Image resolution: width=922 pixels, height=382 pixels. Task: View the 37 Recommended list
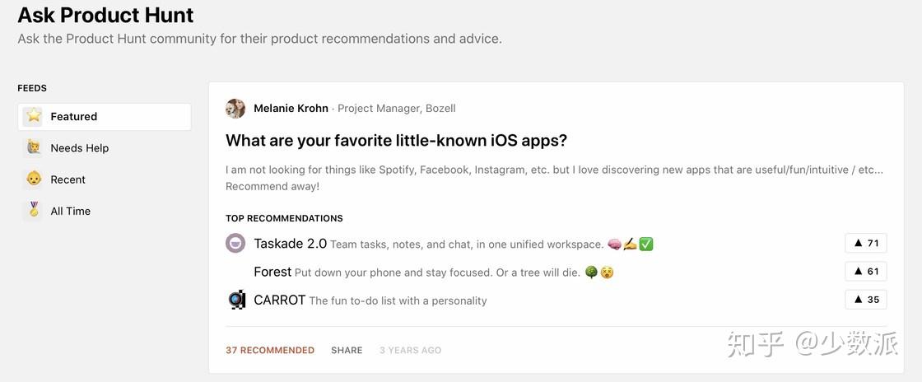[x=270, y=350]
